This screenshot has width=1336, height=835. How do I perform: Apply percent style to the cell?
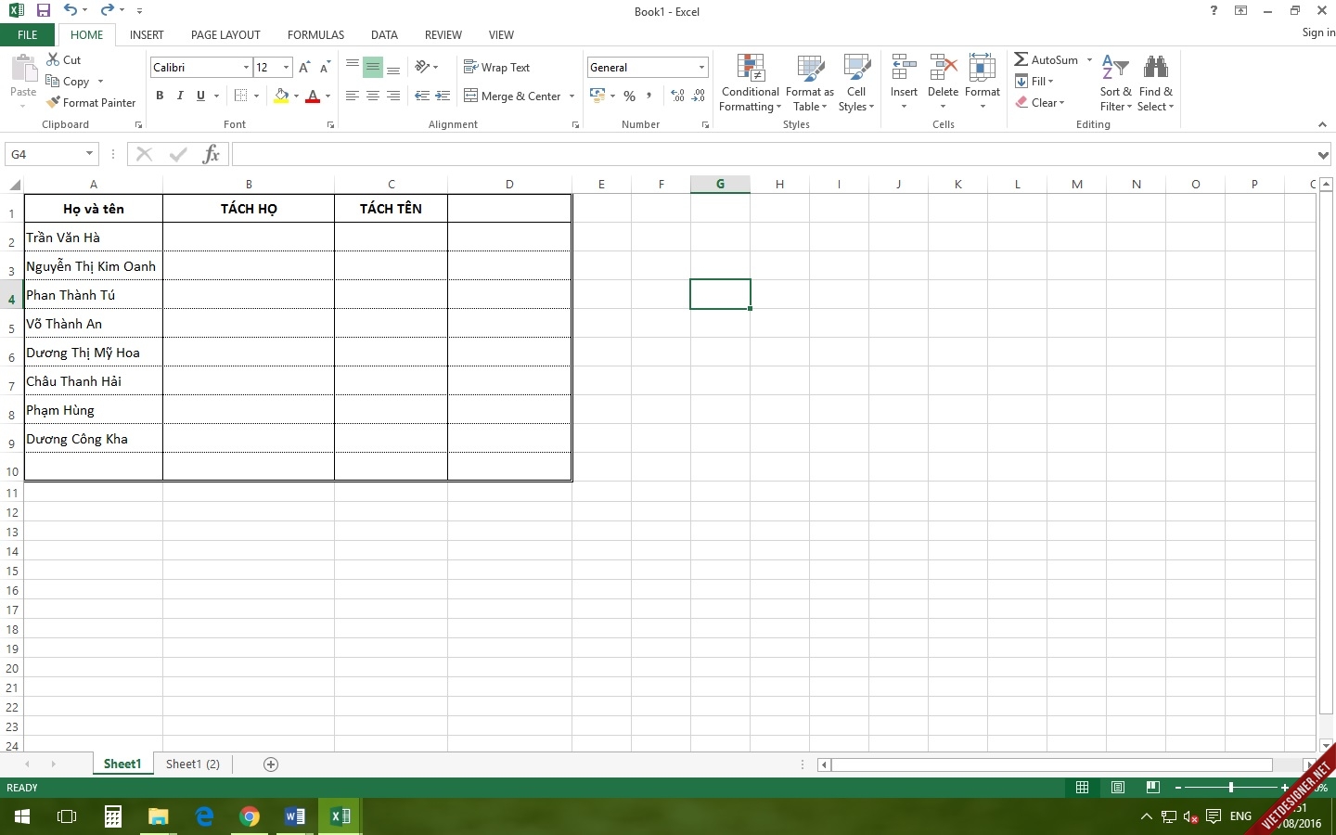[630, 96]
